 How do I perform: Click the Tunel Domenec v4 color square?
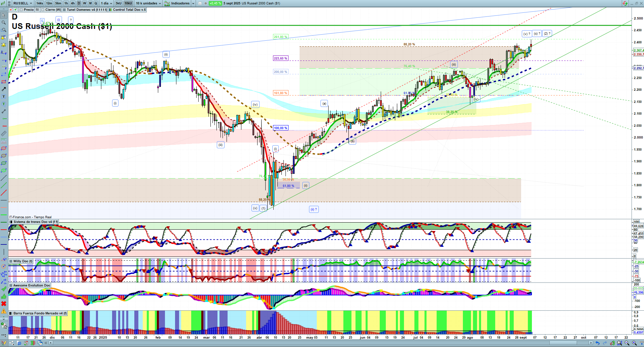(64, 10)
